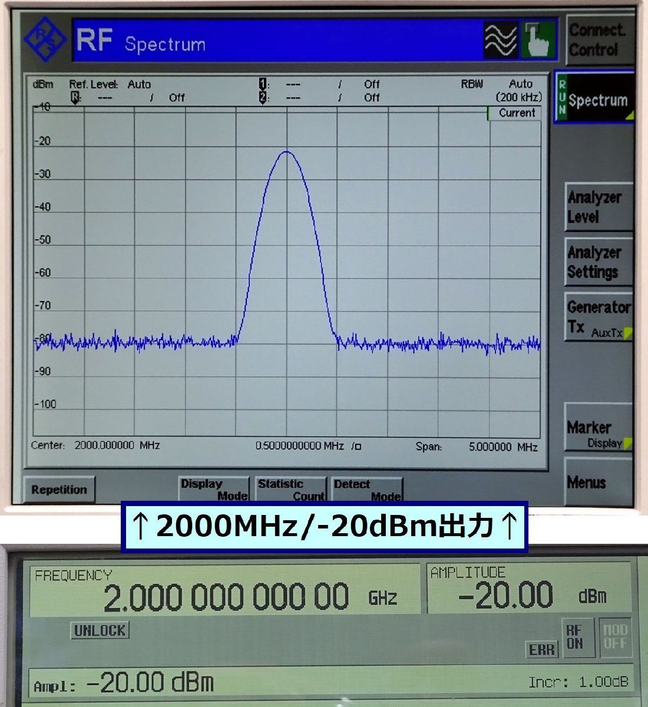Select marker 1 indicator icon
The height and width of the screenshot is (707, 648).
pyautogui.click(x=263, y=84)
